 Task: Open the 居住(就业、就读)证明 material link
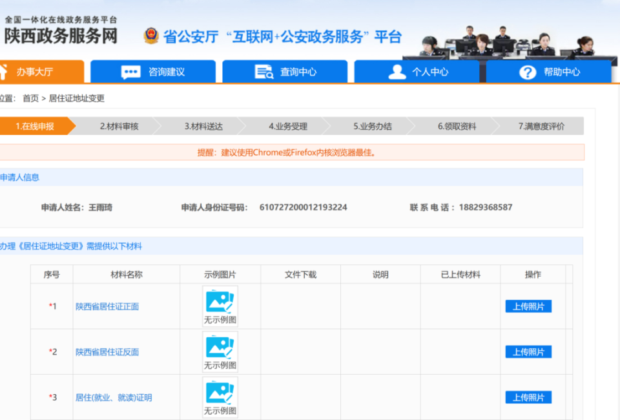(114, 397)
